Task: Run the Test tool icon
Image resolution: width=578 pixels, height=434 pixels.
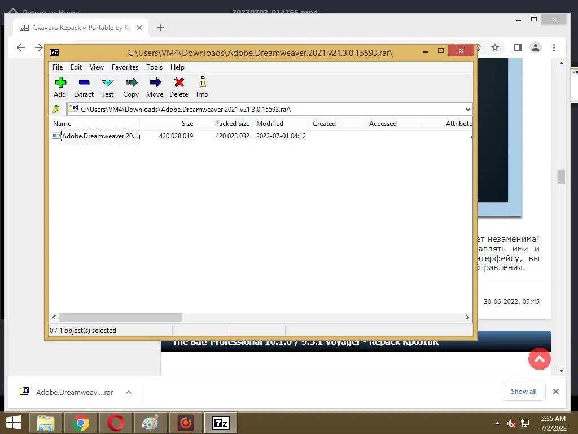Action: pyautogui.click(x=108, y=83)
